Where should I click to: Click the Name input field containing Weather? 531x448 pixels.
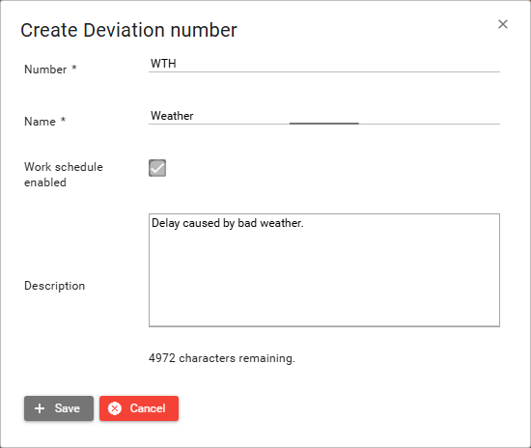pyautogui.click(x=324, y=116)
